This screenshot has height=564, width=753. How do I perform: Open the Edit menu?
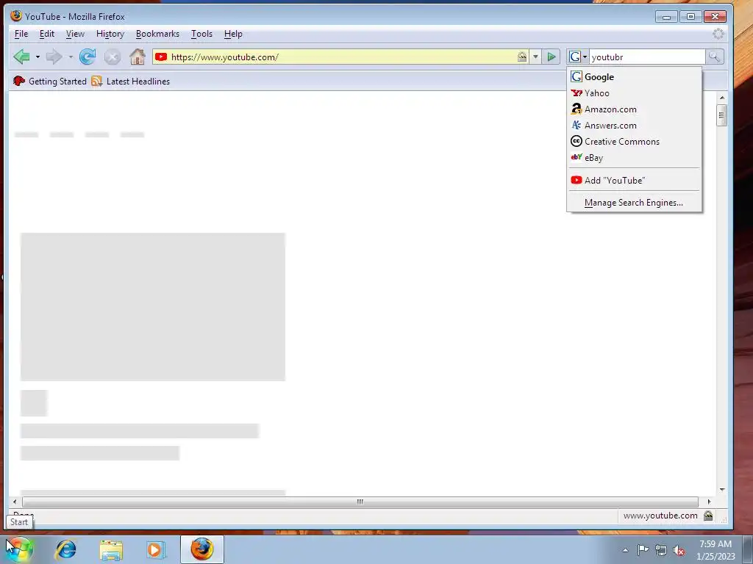pyautogui.click(x=46, y=34)
